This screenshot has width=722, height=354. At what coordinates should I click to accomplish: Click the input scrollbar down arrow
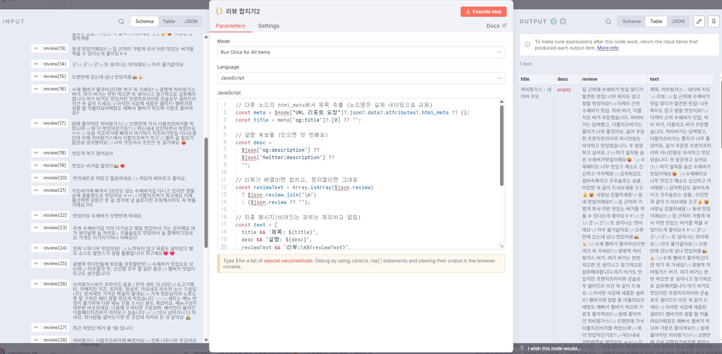206,340
